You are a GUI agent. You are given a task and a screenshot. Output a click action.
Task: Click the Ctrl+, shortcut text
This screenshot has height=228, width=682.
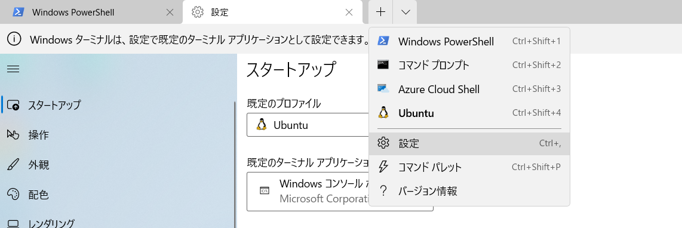click(550, 143)
